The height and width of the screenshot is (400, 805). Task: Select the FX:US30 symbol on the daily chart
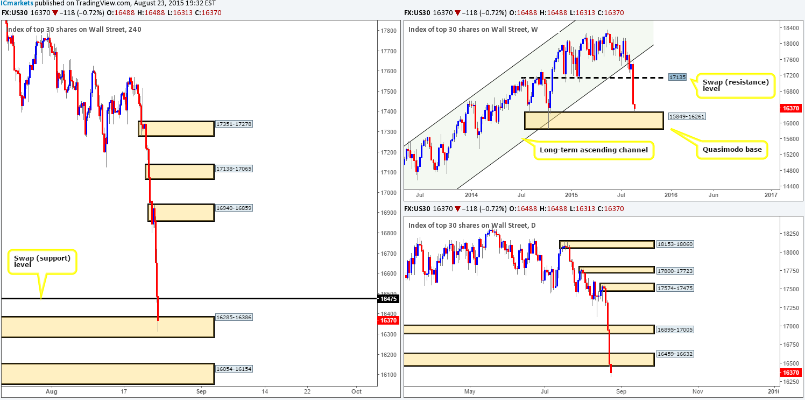[x=417, y=209]
